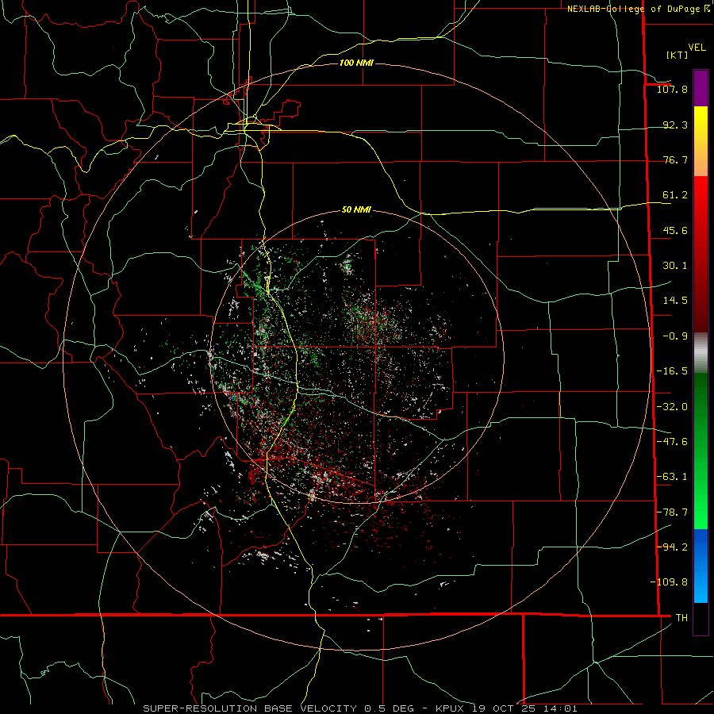The width and height of the screenshot is (714, 714).
Task: Click the 76.7 legend value
Action: click(675, 159)
